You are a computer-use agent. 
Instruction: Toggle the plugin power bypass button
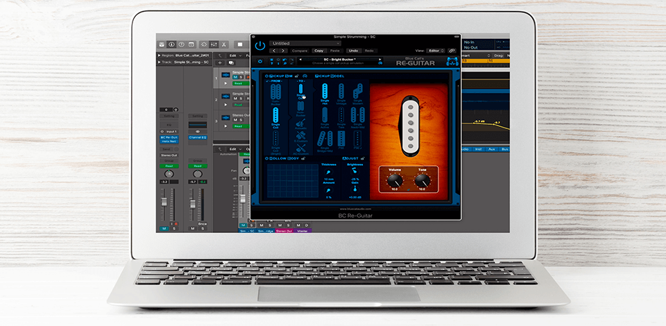click(x=260, y=45)
